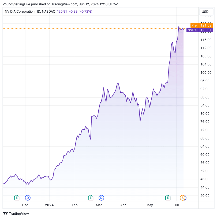Click the late May earnings E marker

pyautogui.click(x=168, y=198)
